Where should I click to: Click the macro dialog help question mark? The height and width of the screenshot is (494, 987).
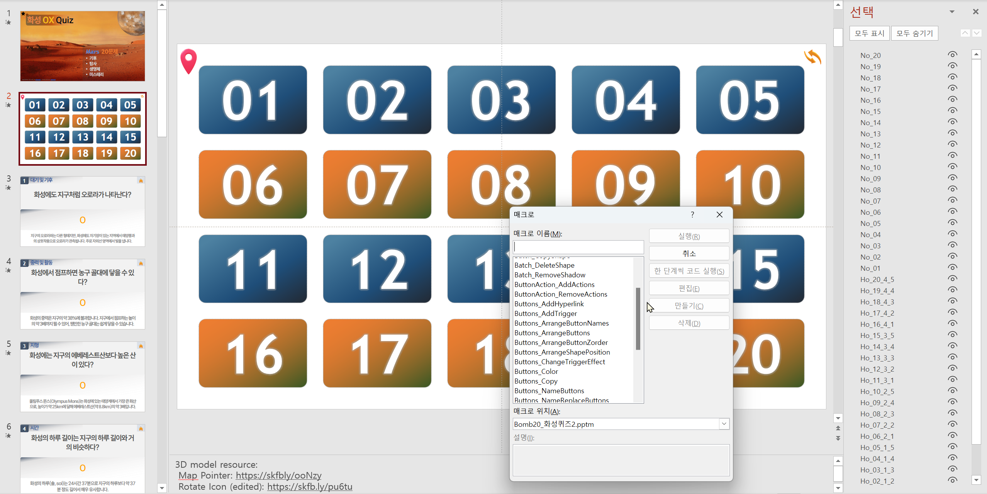tap(692, 215)
